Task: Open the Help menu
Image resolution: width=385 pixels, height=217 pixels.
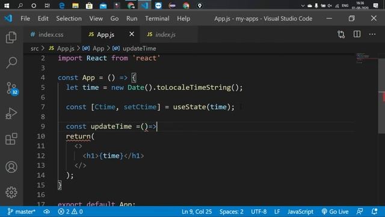Action: tap(183, 19)
